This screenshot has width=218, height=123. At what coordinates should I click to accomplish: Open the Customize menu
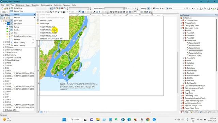(58, 5)
